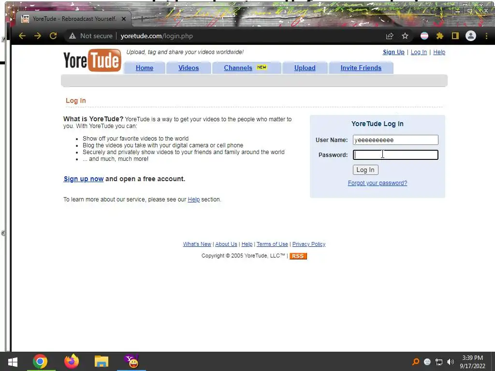Click the taskbar clock and date
The height and width of the screenshot is (371, 495).
pos(472,361)
